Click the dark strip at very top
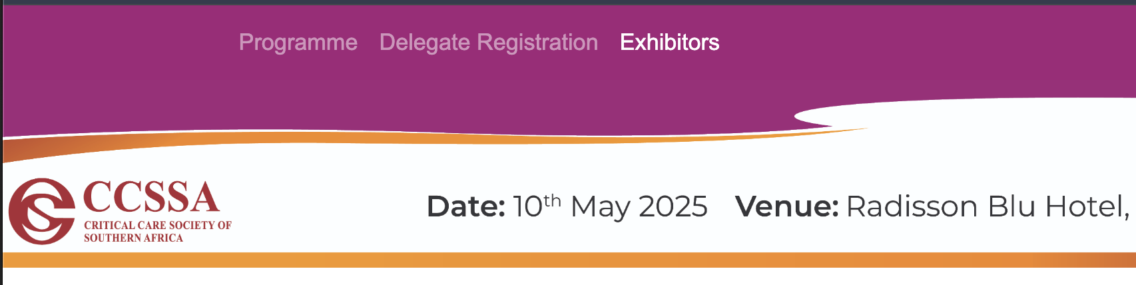 pyautogui.click(x=566, y=2)
